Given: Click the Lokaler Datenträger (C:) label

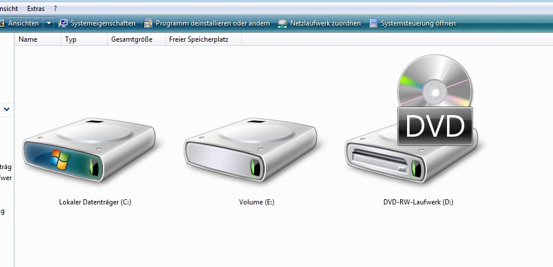Looking at the screenshot, I should coord(95,202).
